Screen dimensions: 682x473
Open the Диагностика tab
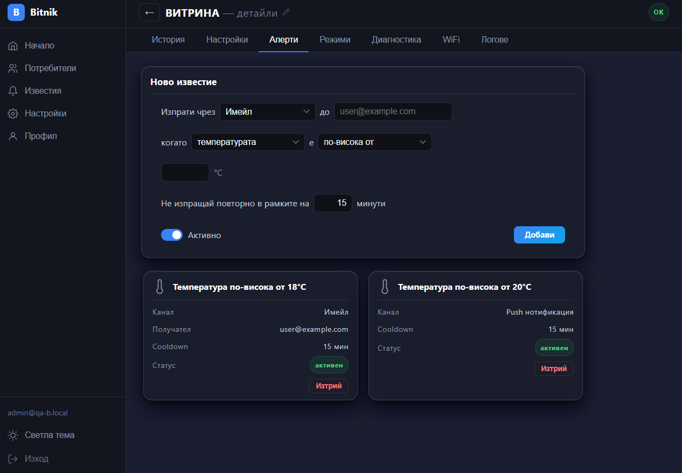396,40
